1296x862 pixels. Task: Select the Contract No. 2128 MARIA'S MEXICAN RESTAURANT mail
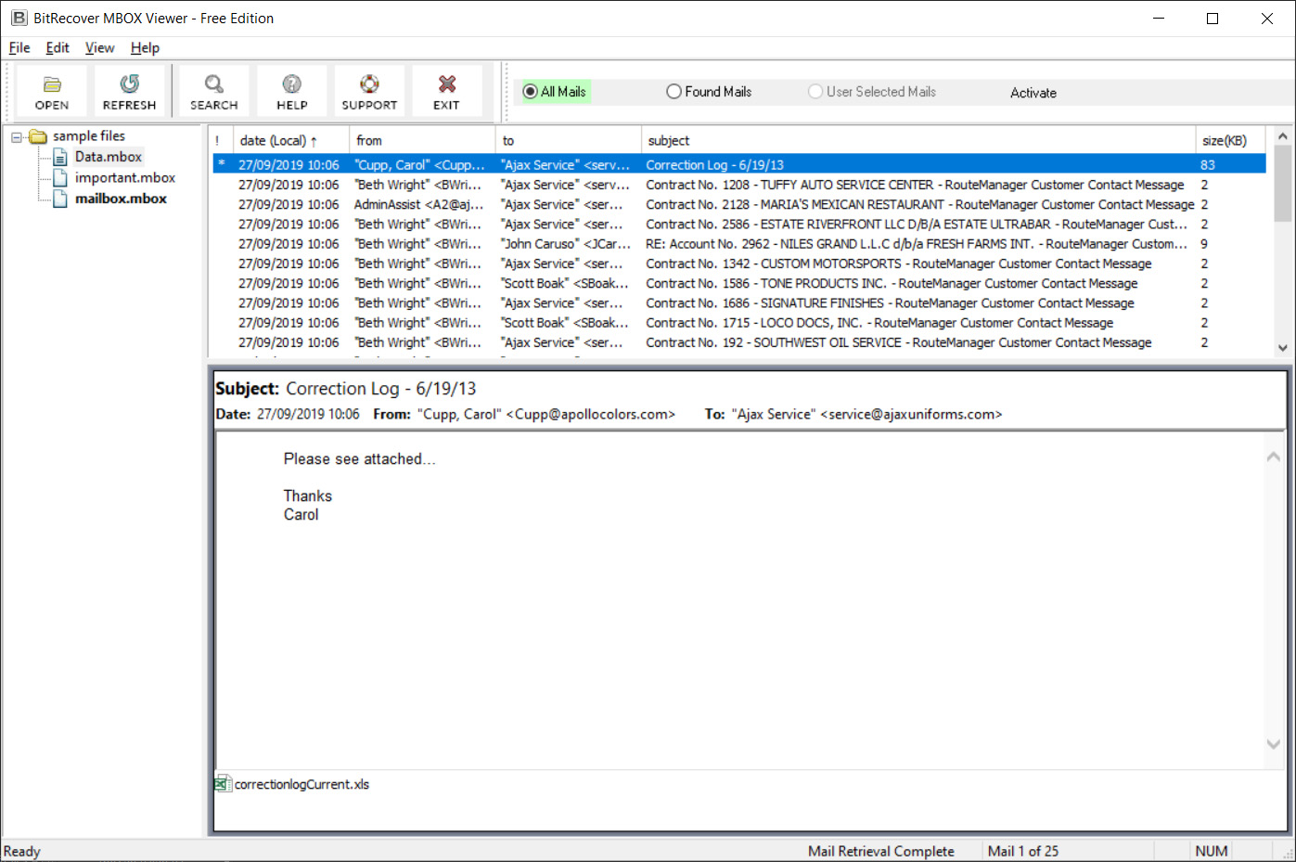coord(739,204)
